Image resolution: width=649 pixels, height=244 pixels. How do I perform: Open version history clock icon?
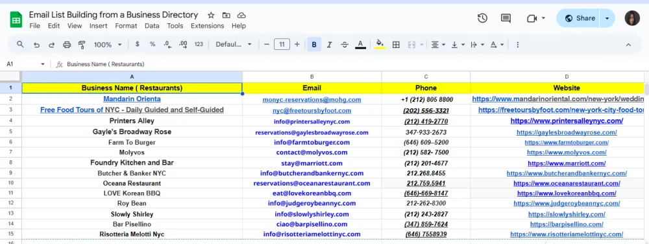(x=482, y=18)
